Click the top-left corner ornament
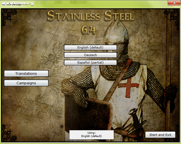 coord(7,15)
